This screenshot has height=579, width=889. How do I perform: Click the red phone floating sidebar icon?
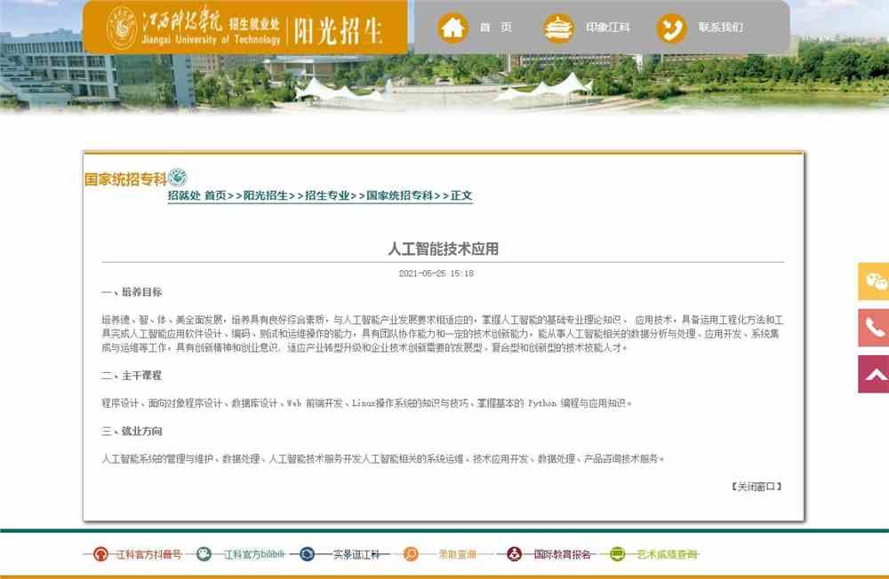click(x=874, y=328)
